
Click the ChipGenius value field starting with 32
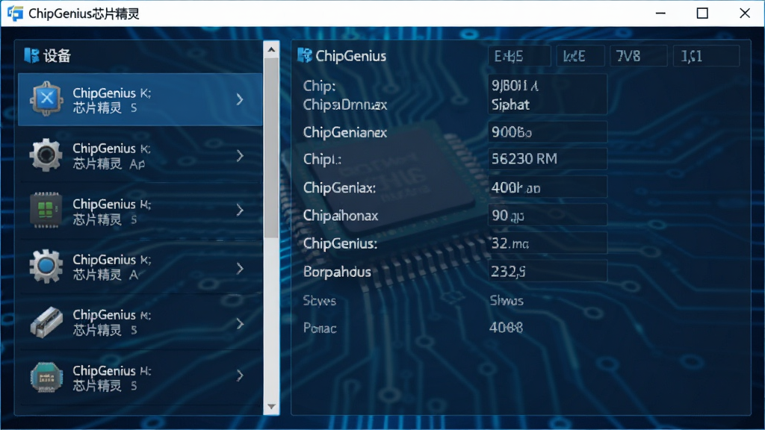tap(548, 243)
